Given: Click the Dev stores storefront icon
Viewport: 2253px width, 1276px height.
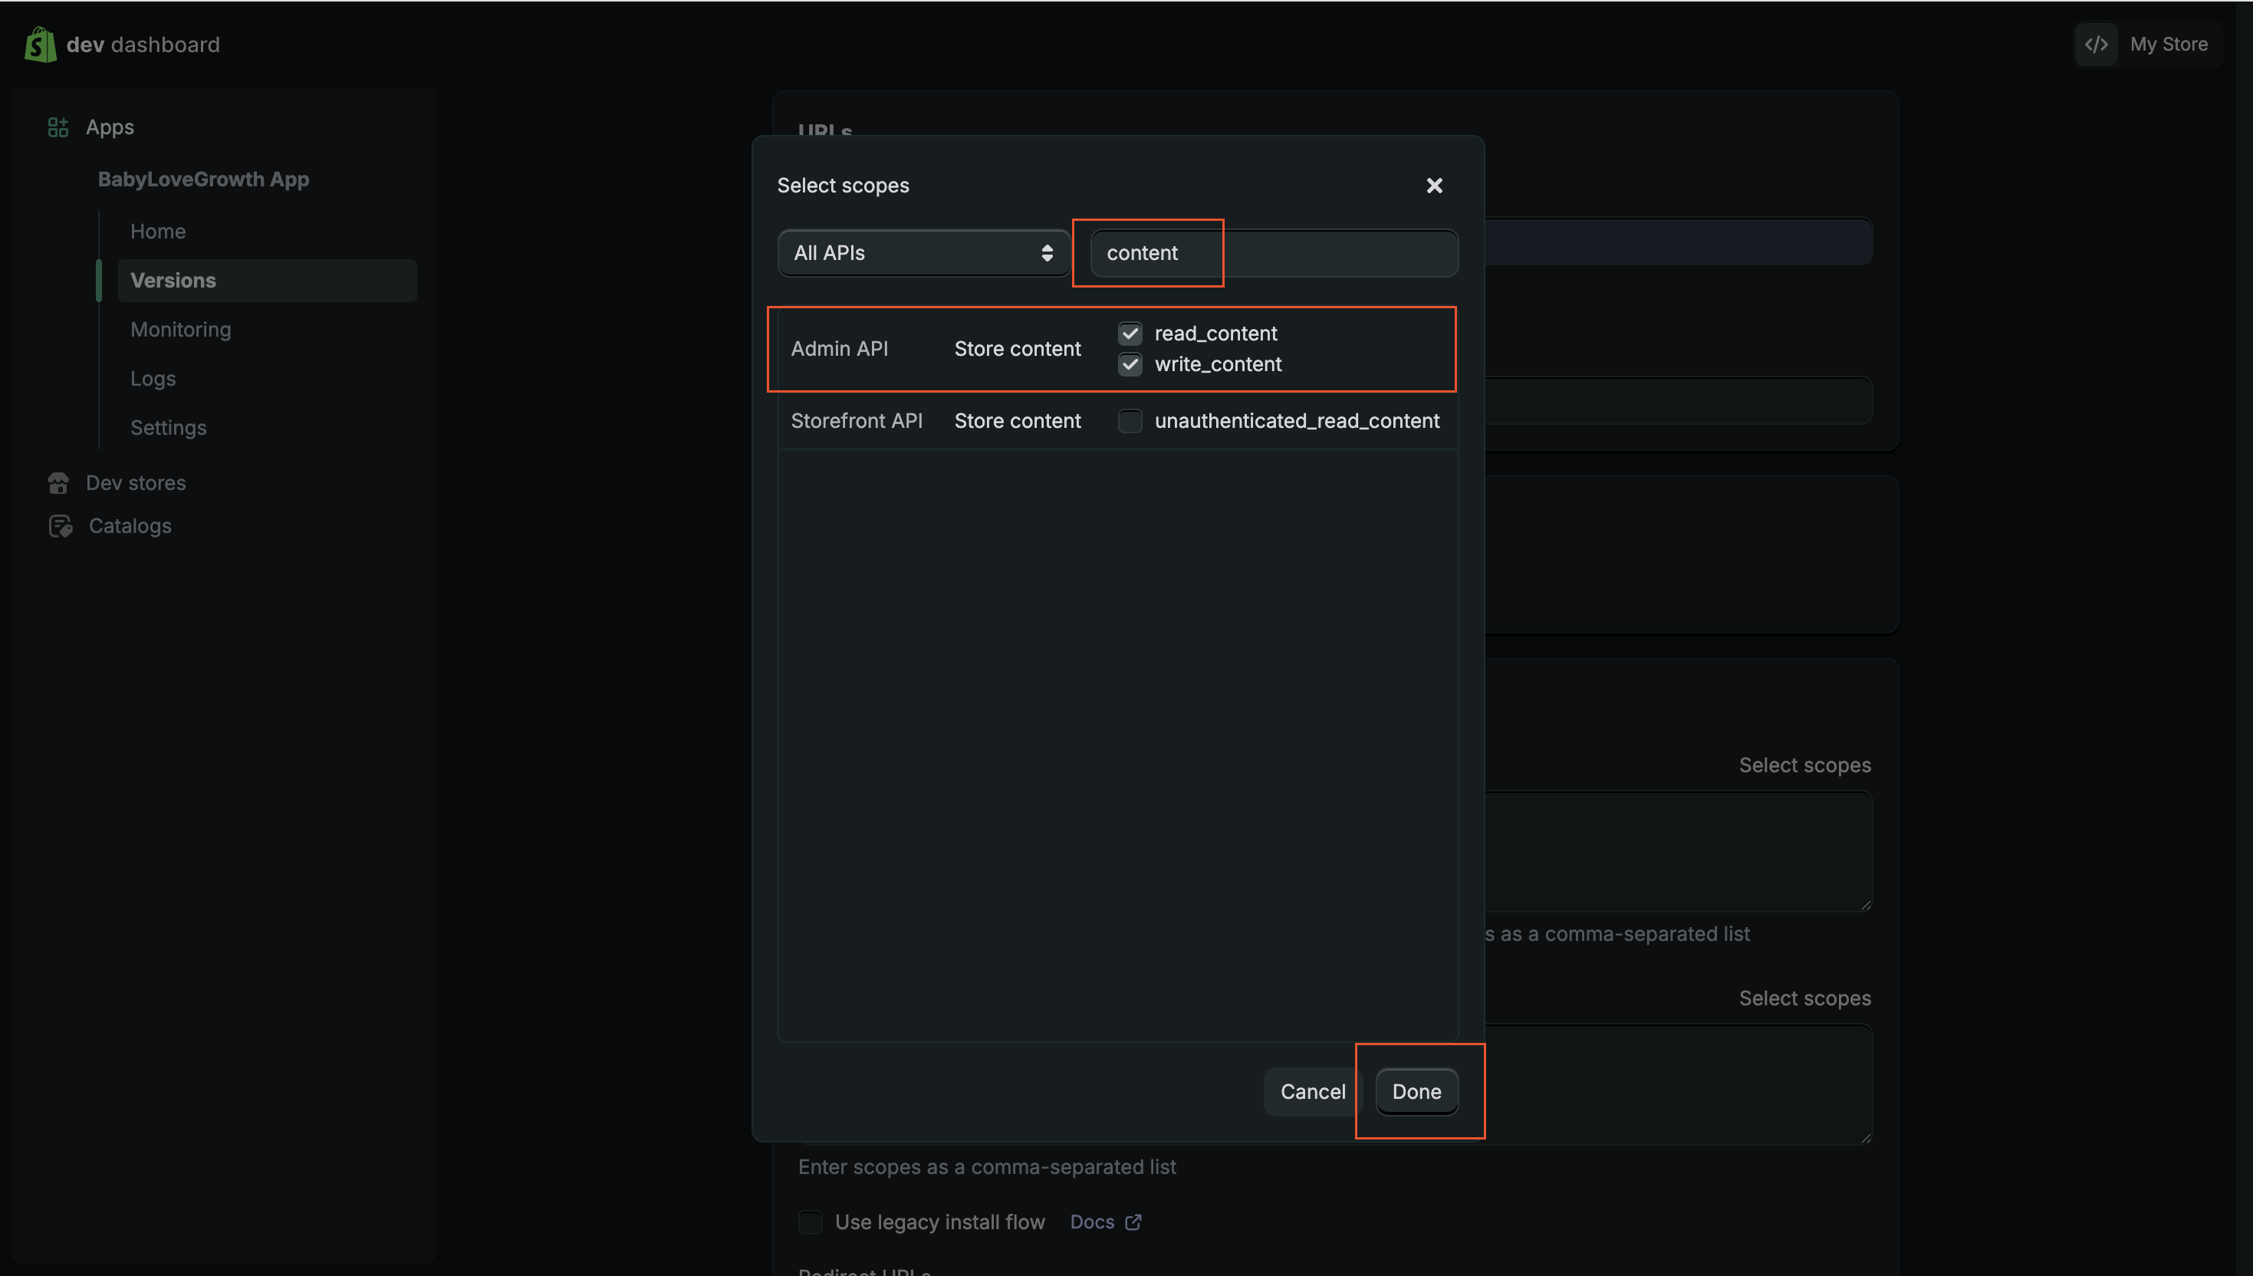Looking at the screenshot, I should pos(58,483).
